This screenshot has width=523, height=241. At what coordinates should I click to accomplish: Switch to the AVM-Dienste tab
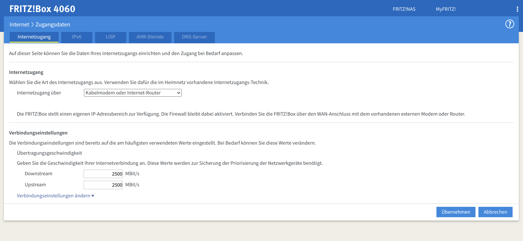pos(150,37)
